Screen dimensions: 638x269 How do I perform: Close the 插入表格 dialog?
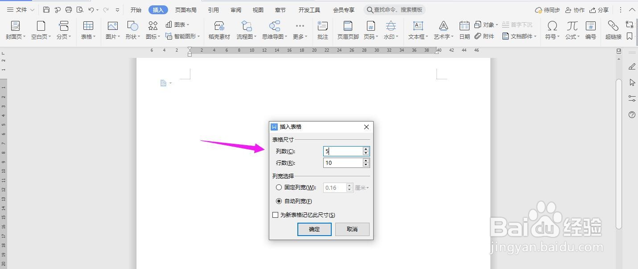click(366, 127)
